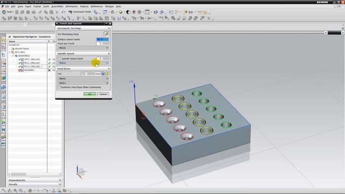This screenshot has height=194, width=345.
Task: Click the Start button in the toolbar
Action: pyautogui.click(x=8, y=12)
